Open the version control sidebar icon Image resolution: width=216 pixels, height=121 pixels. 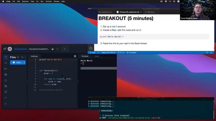6,63
